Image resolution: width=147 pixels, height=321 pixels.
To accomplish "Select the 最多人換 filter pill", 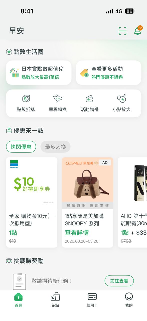I will click(x=55, y=147).
